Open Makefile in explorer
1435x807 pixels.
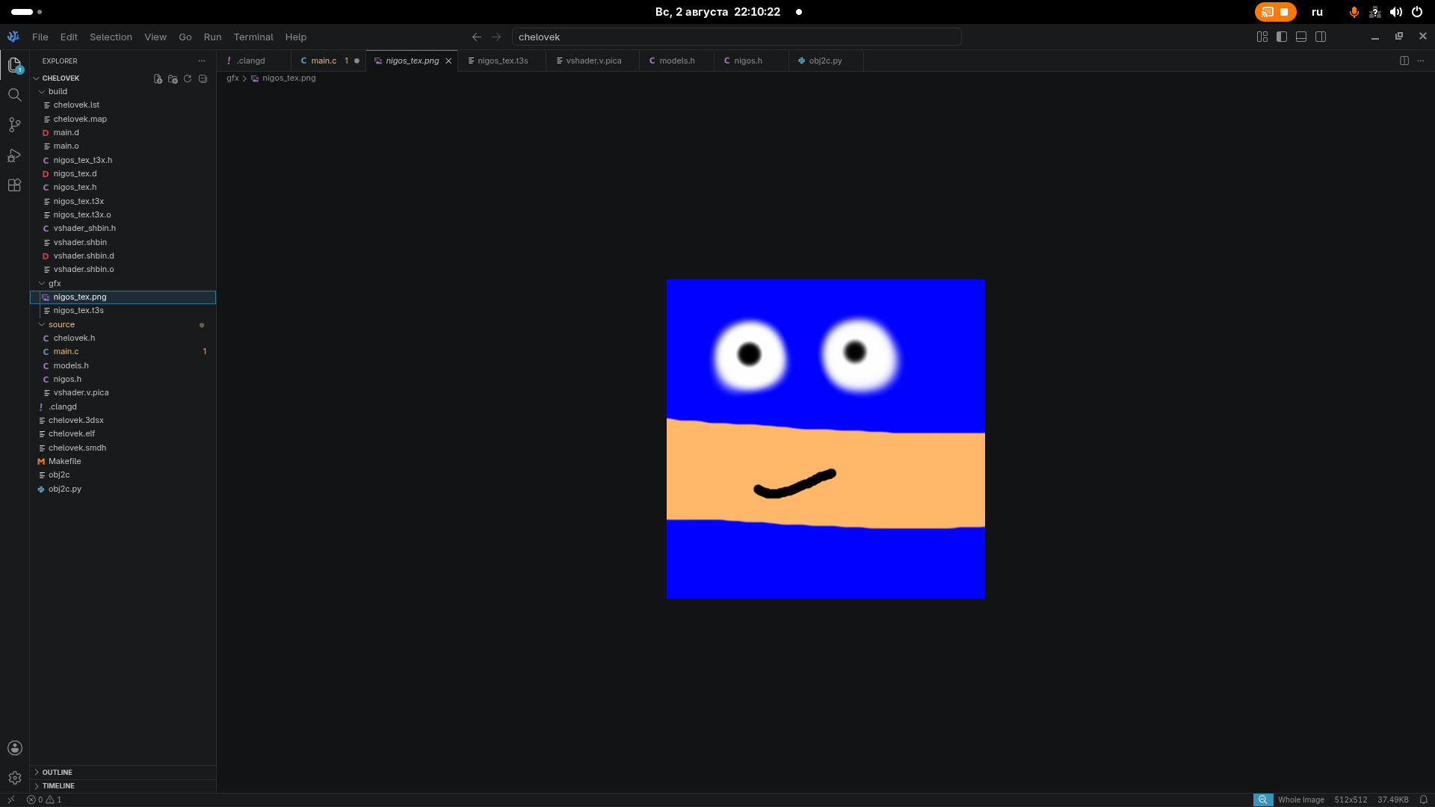(123, 462)
